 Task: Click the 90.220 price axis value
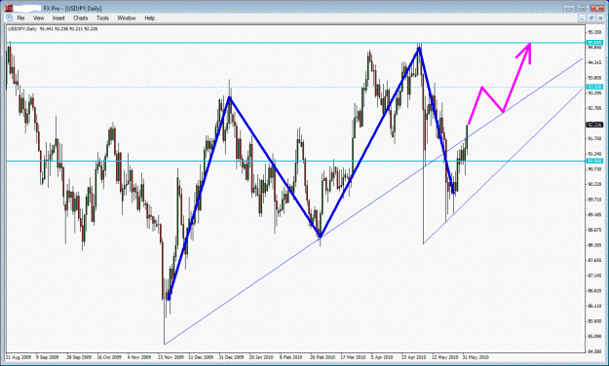594,184
